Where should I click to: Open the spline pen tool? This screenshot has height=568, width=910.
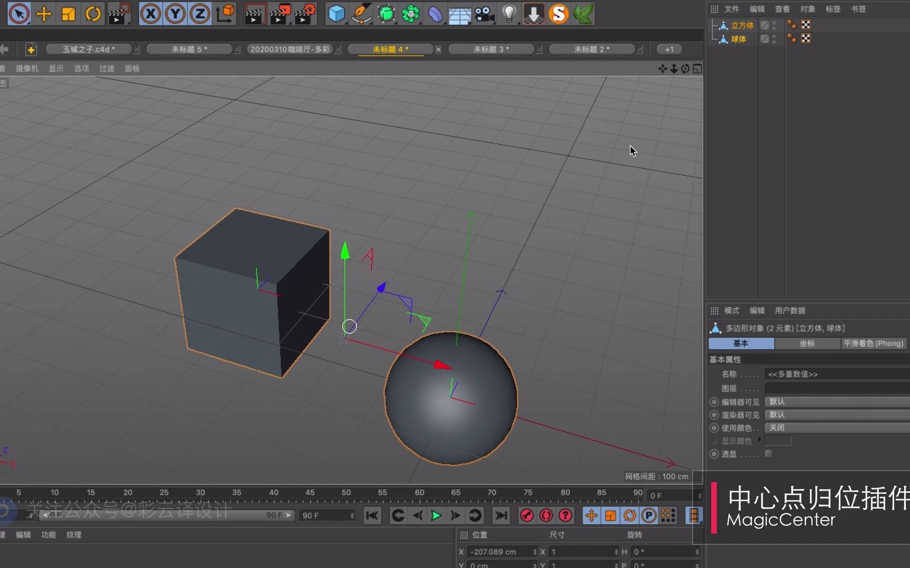[361, 14]
